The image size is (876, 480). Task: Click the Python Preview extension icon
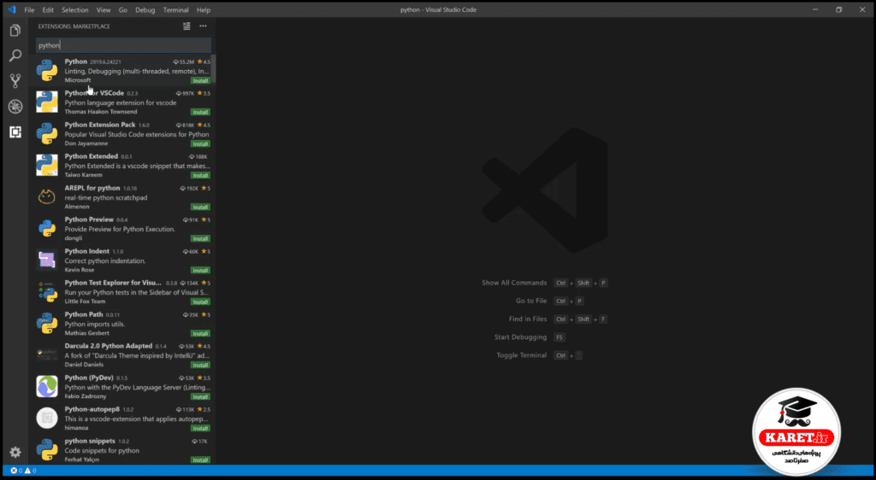click(x=47, y=229)
